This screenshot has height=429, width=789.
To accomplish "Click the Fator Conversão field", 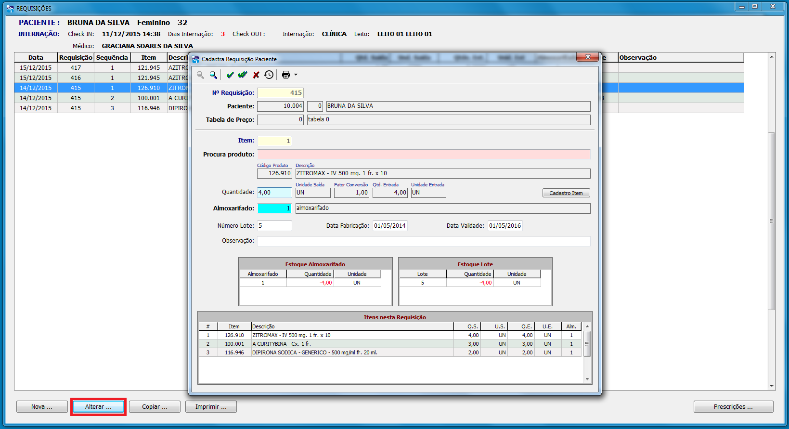I will pos(351,193).
